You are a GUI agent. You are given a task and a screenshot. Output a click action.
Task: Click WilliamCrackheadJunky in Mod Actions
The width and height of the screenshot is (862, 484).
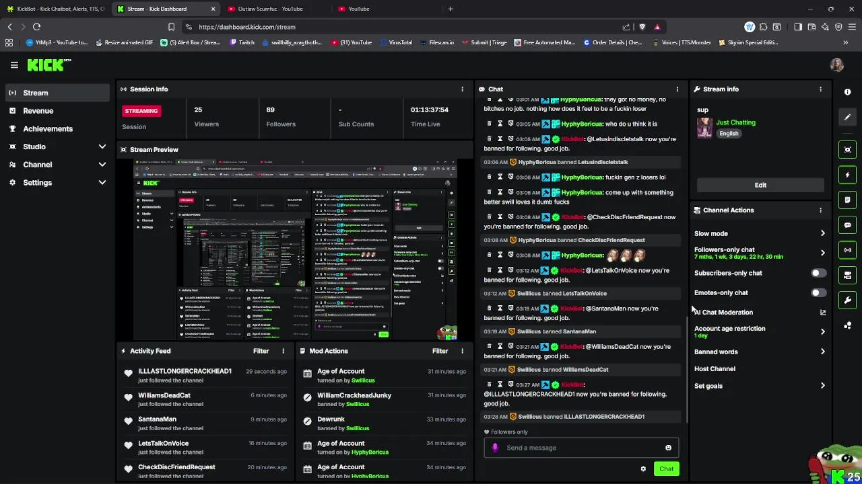coord(354,395)
